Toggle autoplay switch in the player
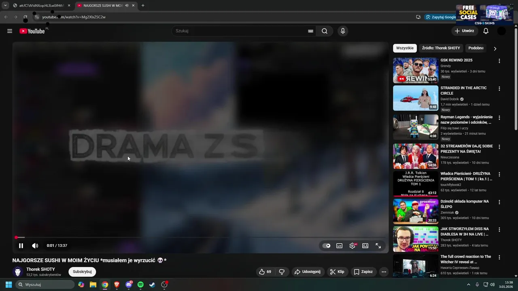 coord(326,245)
